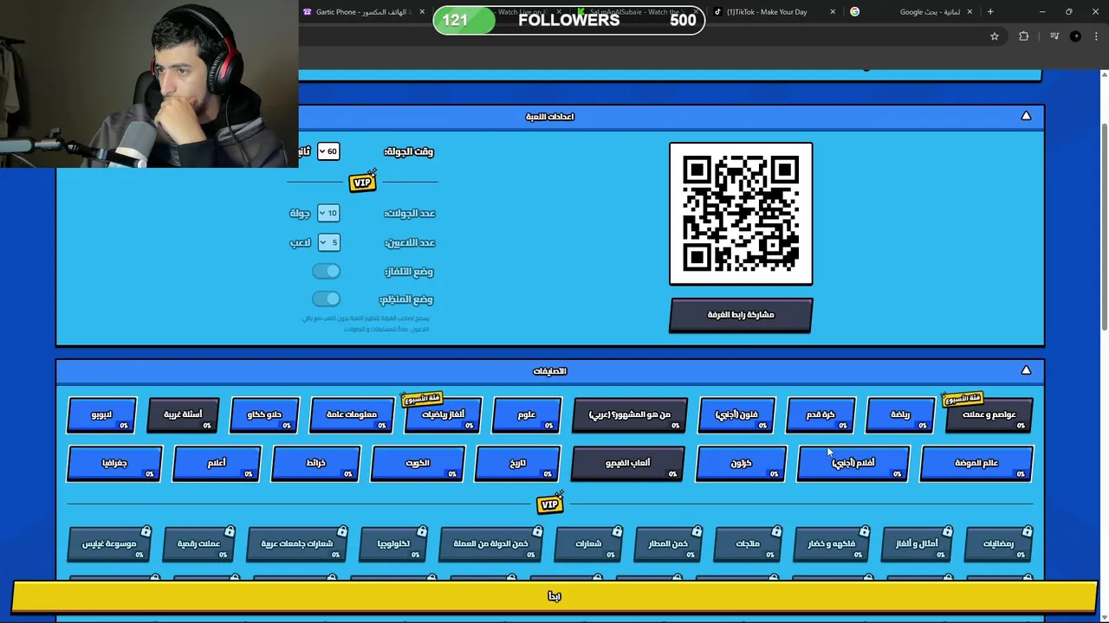1109x623 pixels.
Task: Click the yellow ابدأ start button
Action: pos(554,596)
